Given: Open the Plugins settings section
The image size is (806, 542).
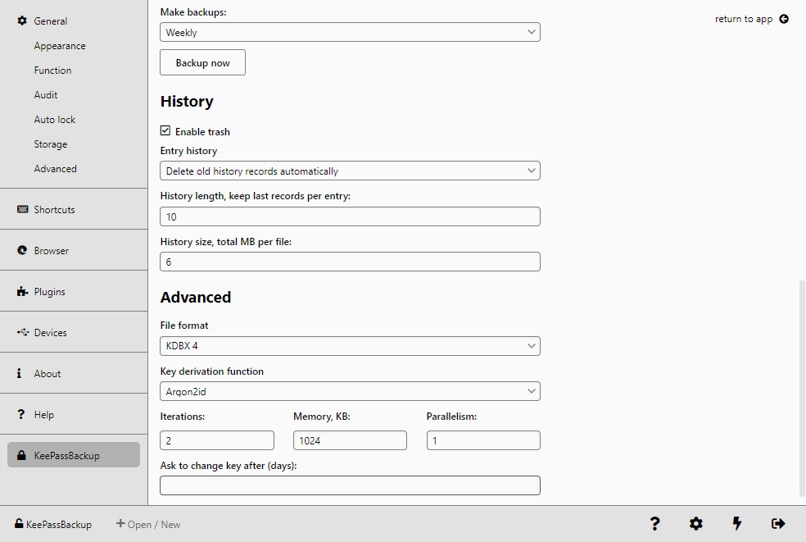Looking at the screenshot, I should point(49,291).
